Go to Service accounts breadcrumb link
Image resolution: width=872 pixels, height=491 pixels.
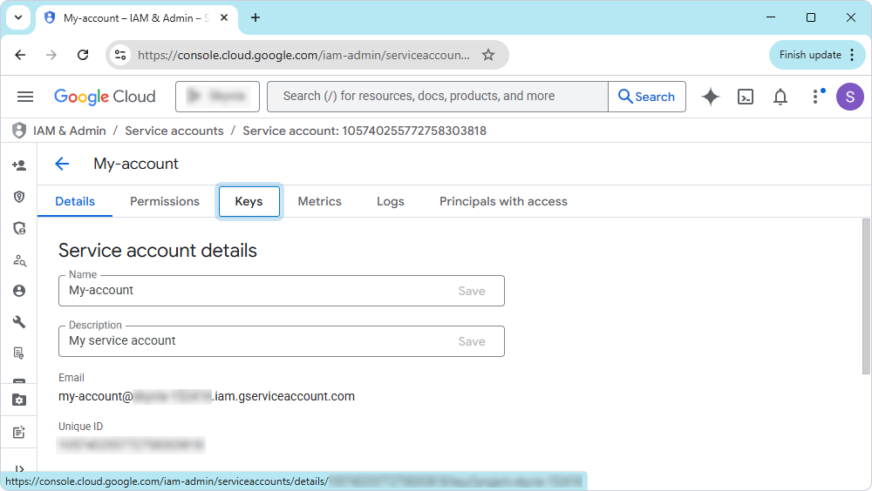pyautogui.click(x=174, y=131)
